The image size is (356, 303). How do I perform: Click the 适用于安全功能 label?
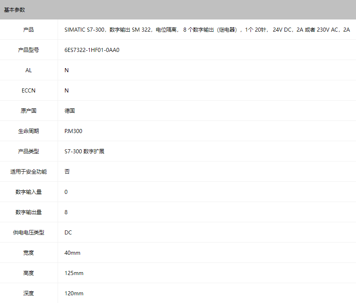[x=28, y=172]
